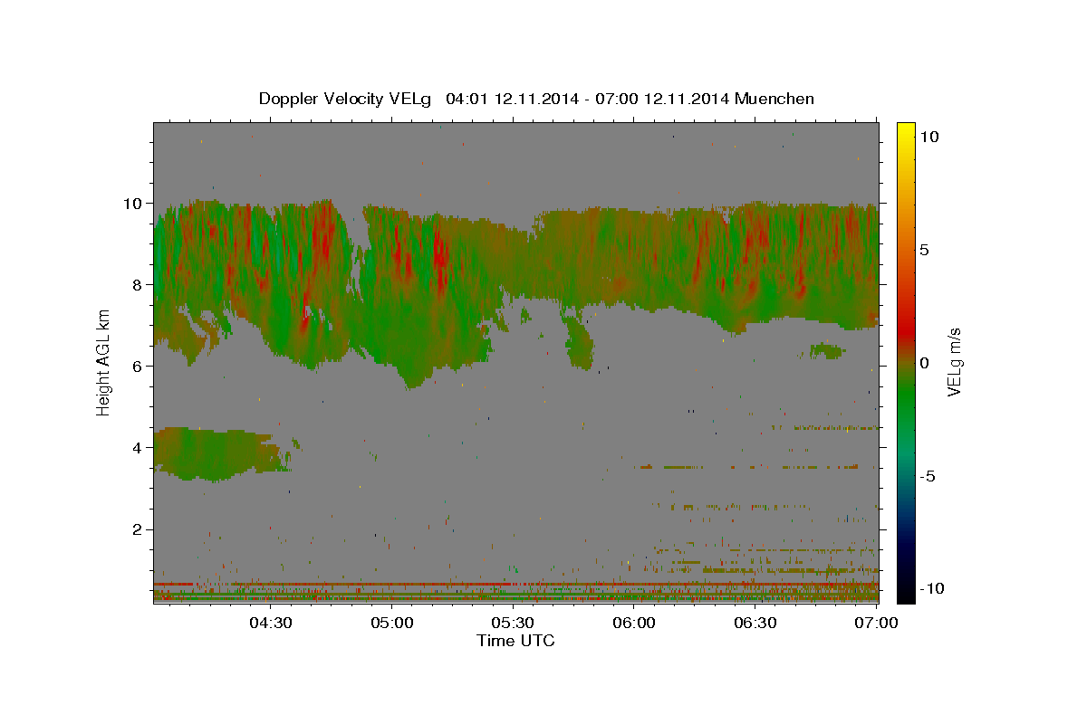
Task: Click the 'Time UTC' axis label
Action: click(515, 641)
